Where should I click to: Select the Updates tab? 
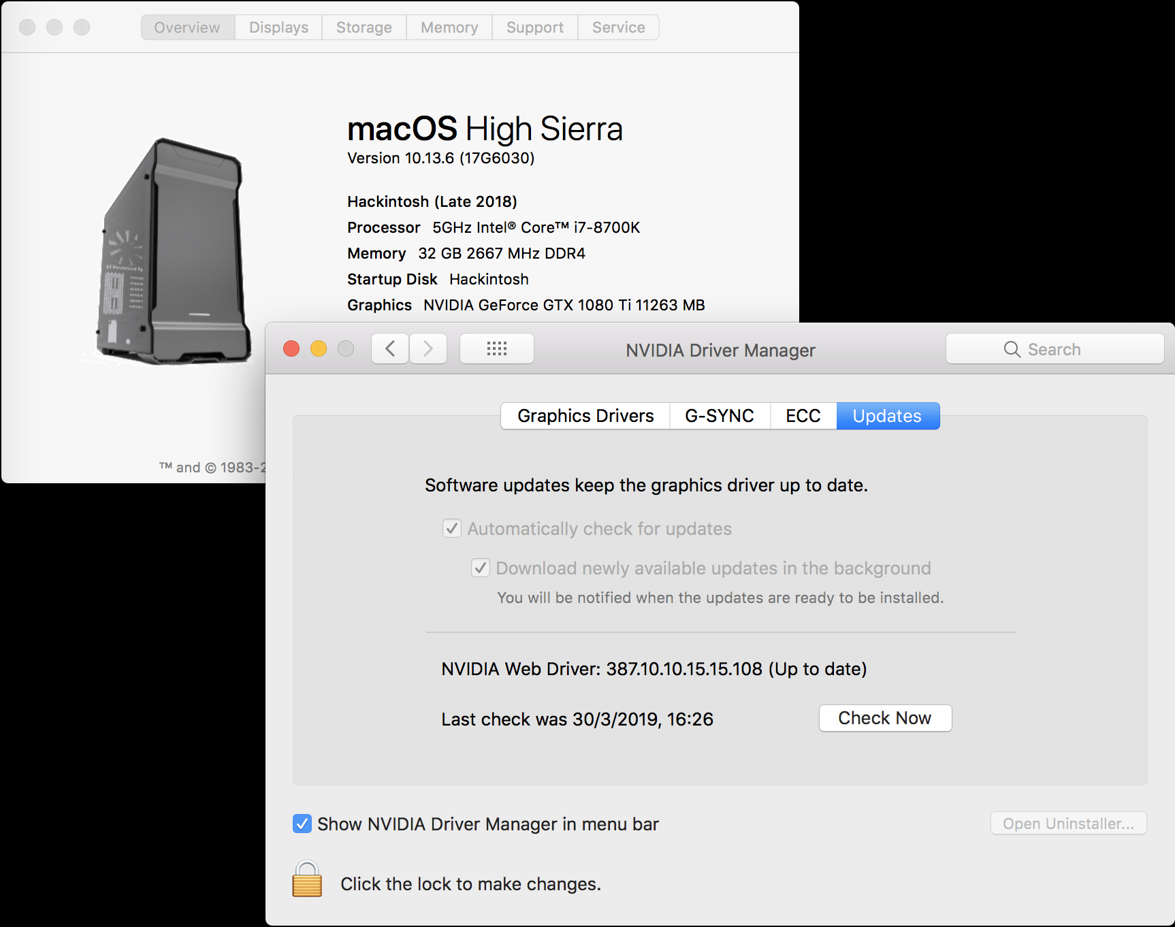(x=888, y=416)
